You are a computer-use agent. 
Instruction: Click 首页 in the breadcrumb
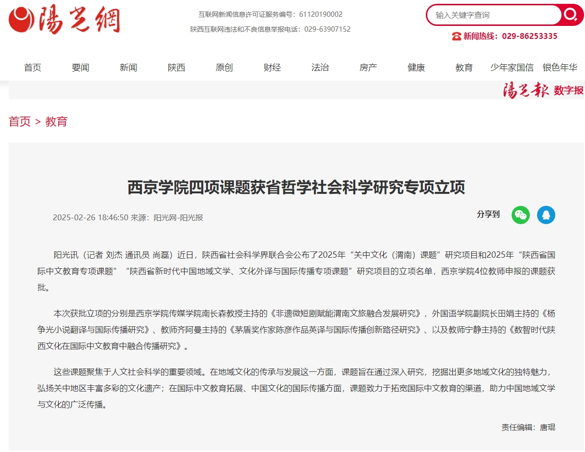click(20, 121)
